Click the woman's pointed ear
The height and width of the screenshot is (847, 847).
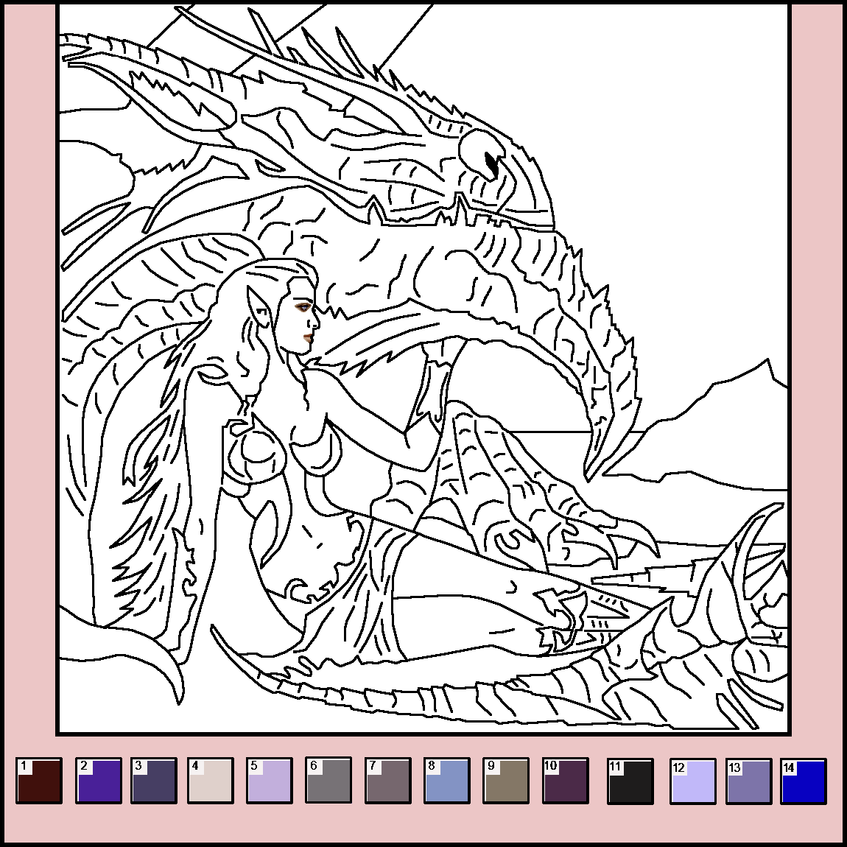tap(259, 306)
